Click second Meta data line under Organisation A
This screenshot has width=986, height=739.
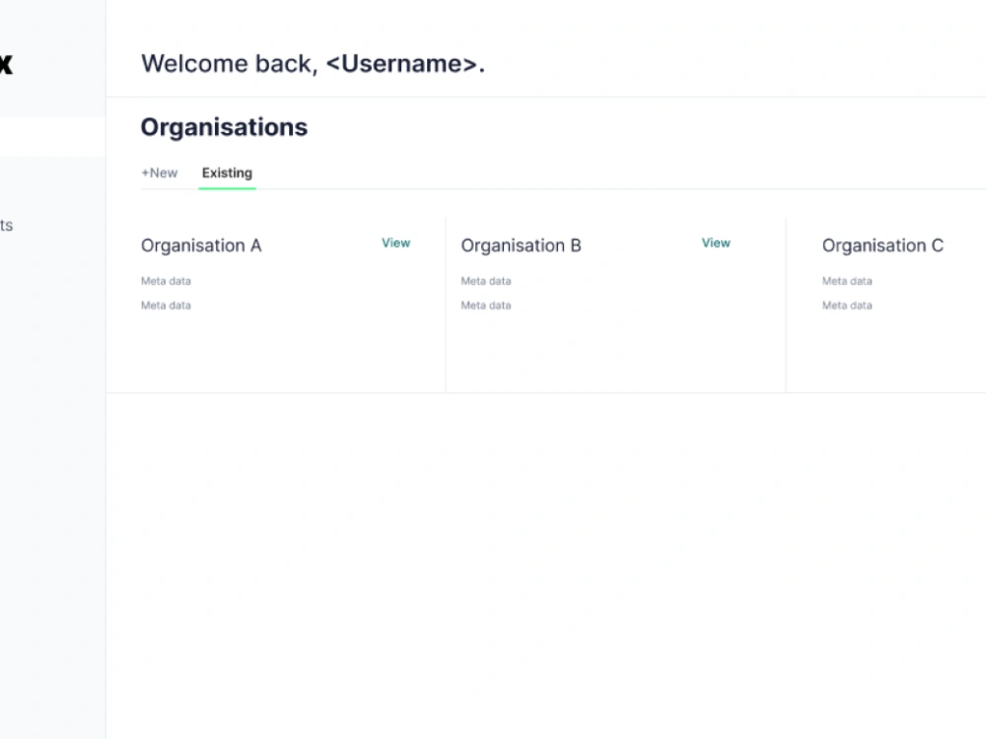pyautogui.click(x=166, y=305)
